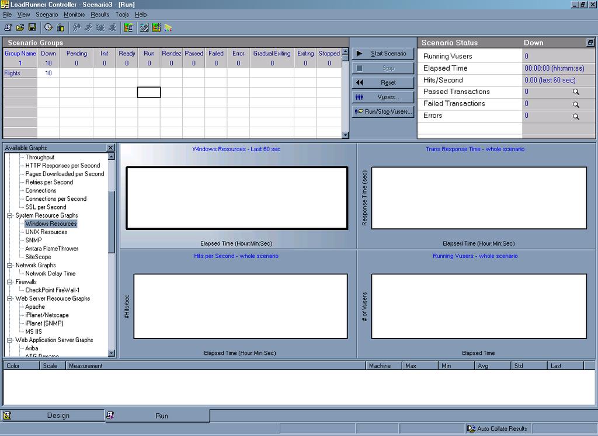Select MS IIS tree item
Image resolution: width=598 pixels, height=436 pixels.
click(x=33, y=332)
